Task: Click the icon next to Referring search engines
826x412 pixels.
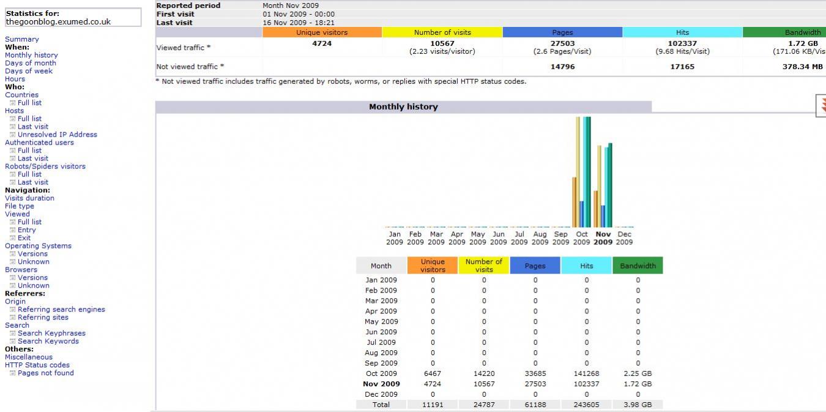Action: 12,310
